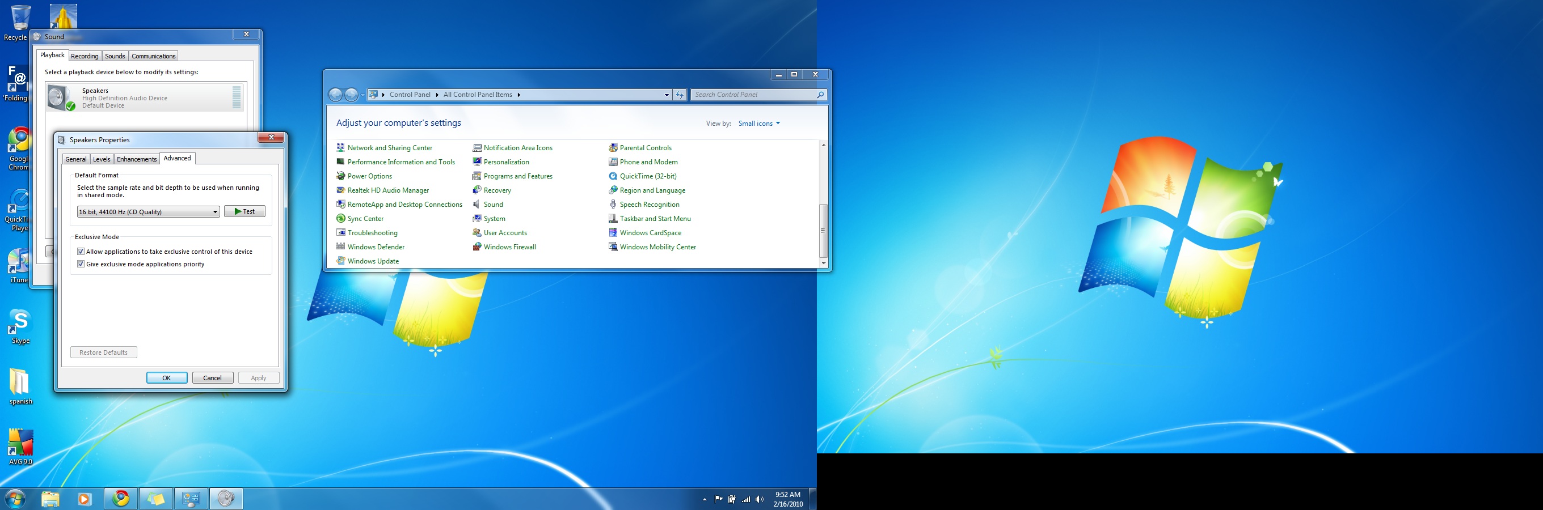Open View by Small icons dropdown
The image size is (1543, 510).
[759, 124]
